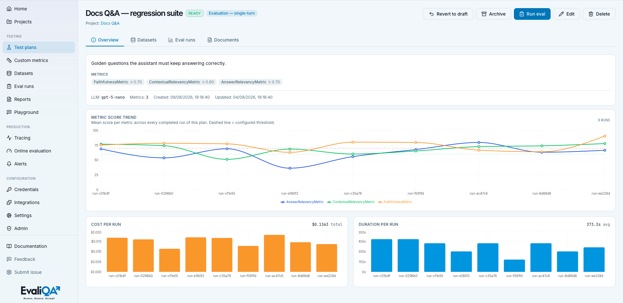Click the cost bar for run-e180f2

point(196,255)
